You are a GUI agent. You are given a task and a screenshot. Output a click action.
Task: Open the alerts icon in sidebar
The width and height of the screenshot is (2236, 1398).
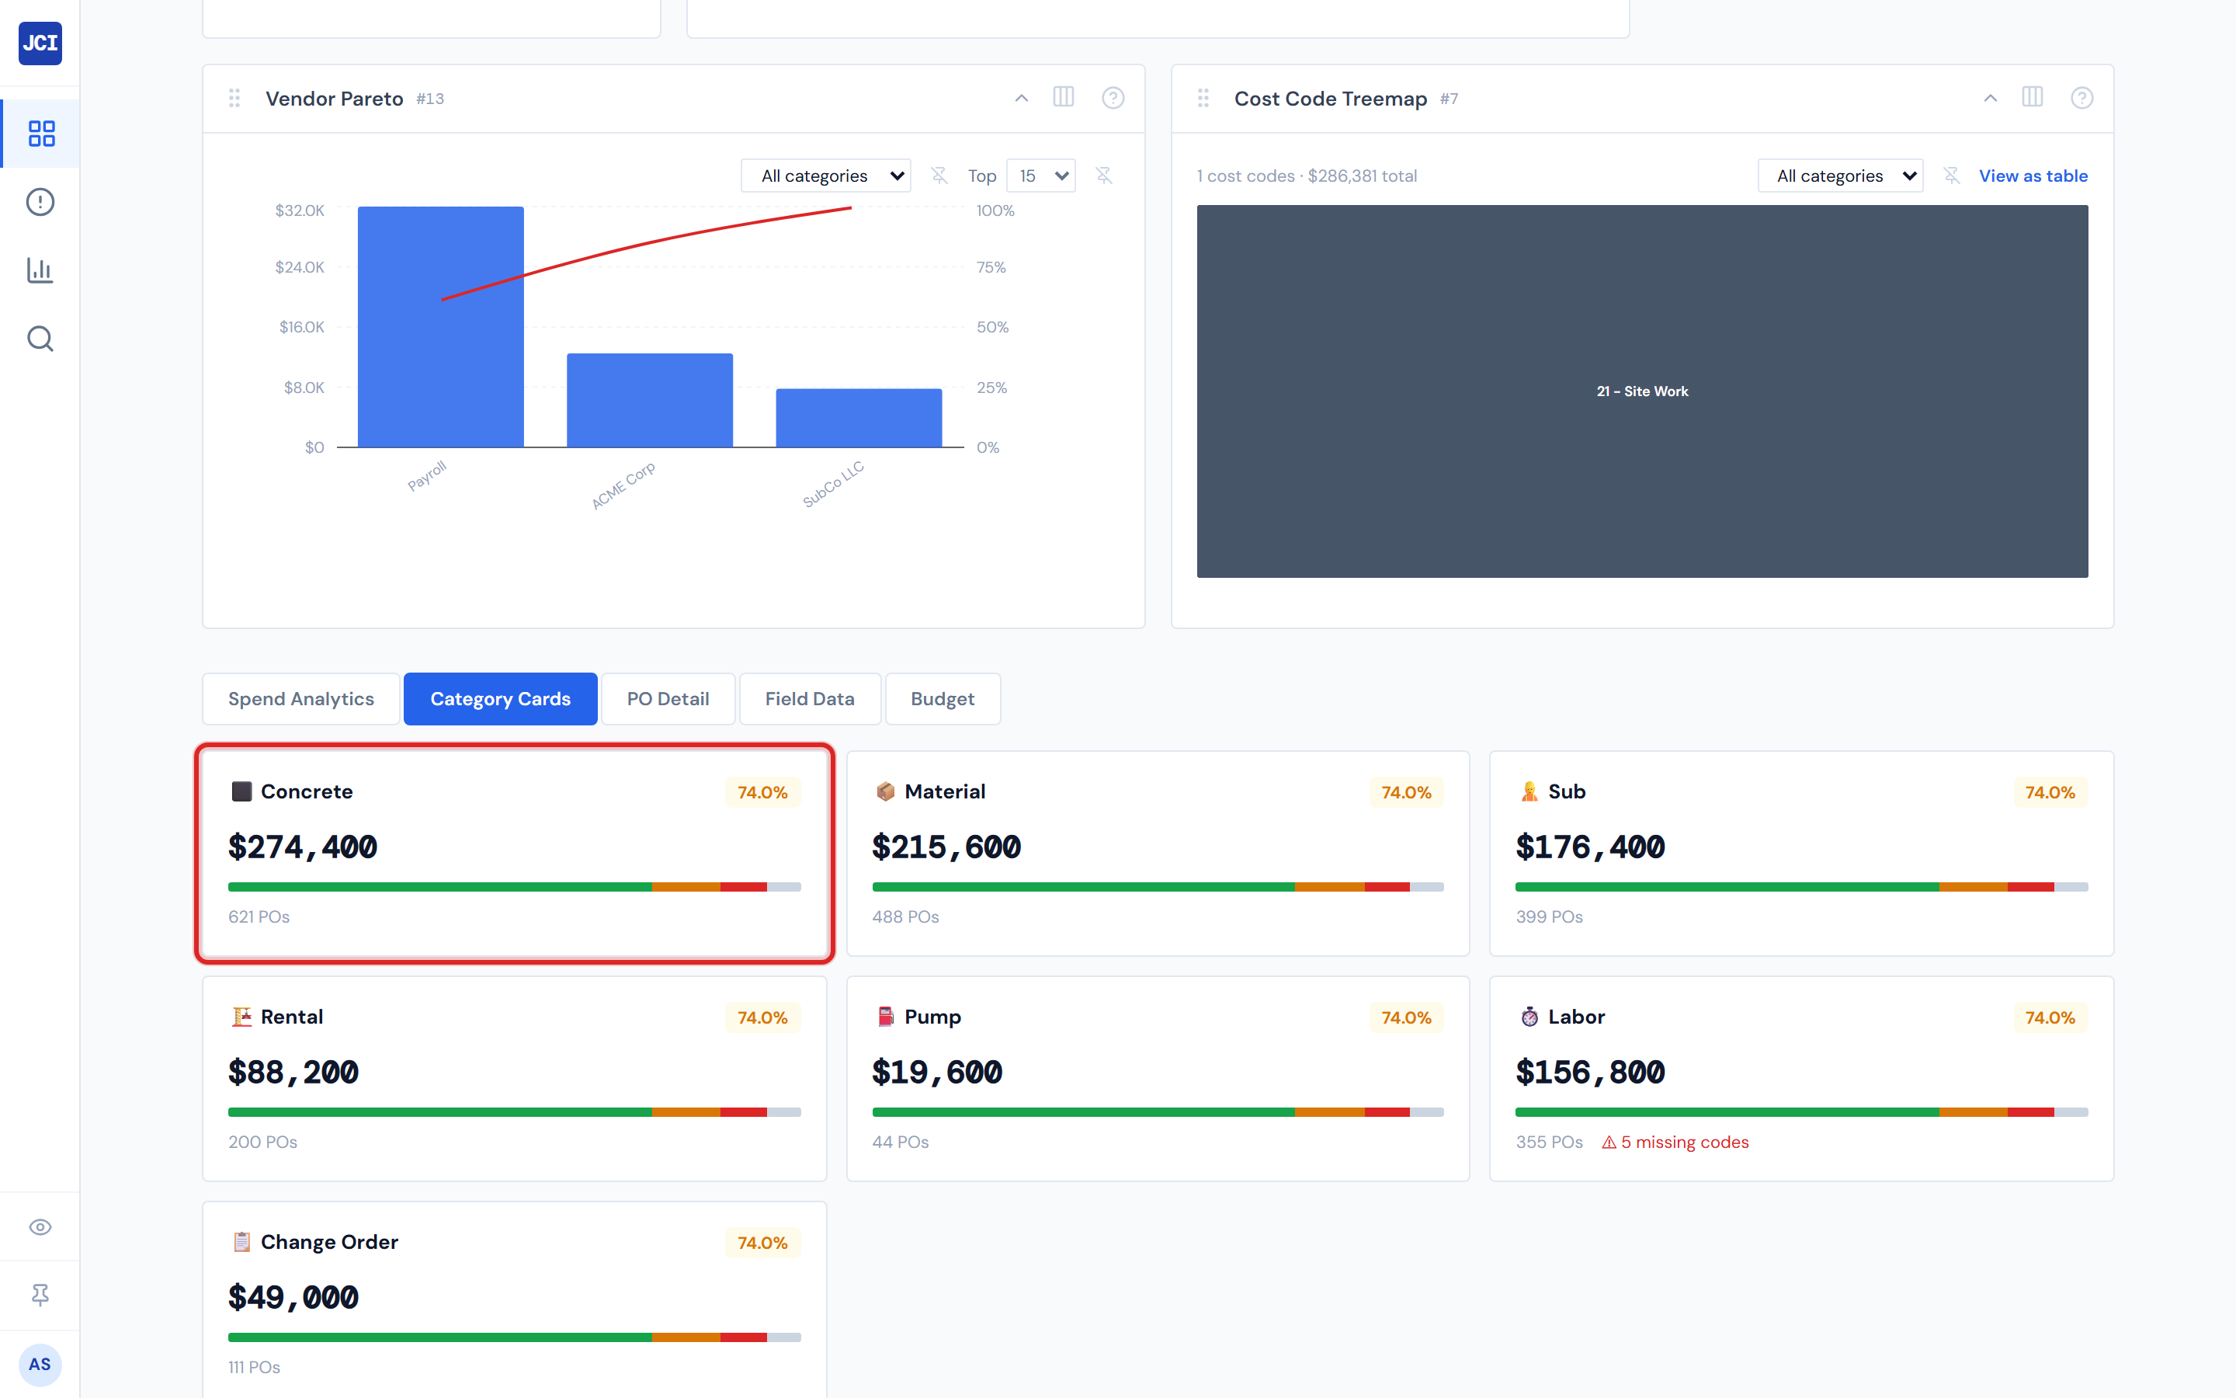click(x=40, y=202)
